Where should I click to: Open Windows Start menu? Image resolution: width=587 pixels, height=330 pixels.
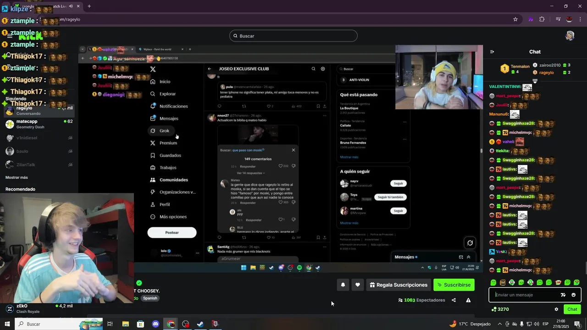click(7, 324)
